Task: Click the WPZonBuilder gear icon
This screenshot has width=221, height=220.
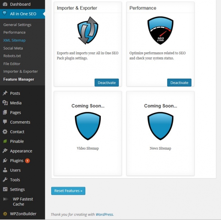Action: click(5, 214)
